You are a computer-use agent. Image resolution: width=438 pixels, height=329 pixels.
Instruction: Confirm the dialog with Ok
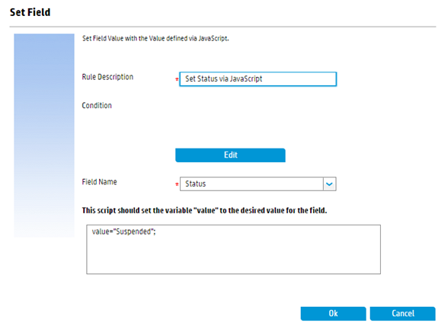(333, 313)
